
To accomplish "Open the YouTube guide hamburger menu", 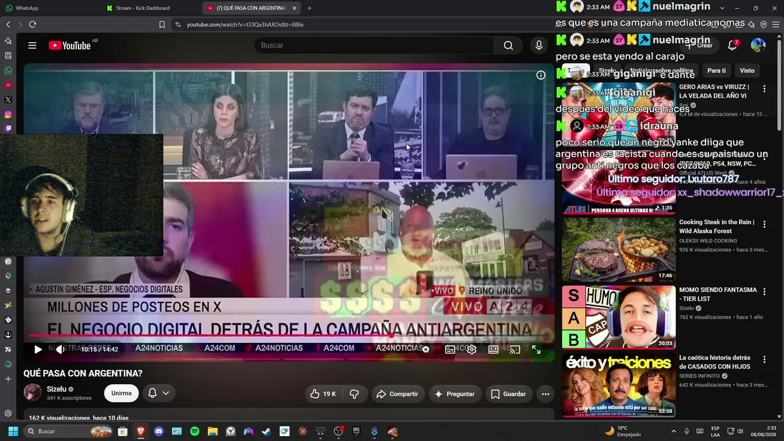I will [32, 45].
